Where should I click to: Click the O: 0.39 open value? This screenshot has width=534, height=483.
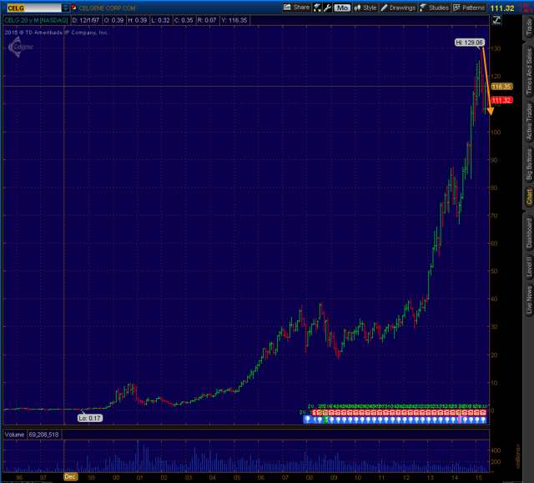click(x=113, y=20)
